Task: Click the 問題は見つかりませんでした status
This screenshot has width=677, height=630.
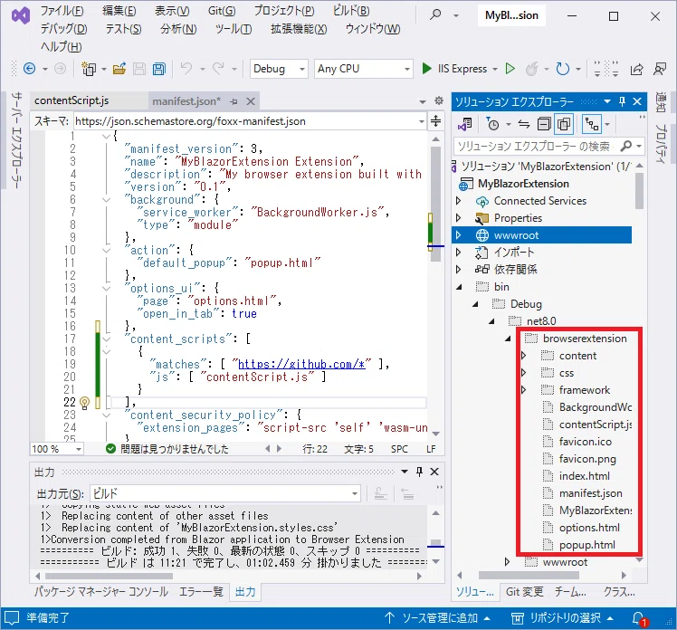Action: click(x=168, y=449)
